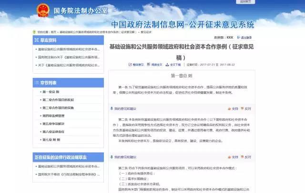Go to 第七章 附则 chapter

pyautogui.click(x=51, y=140)
